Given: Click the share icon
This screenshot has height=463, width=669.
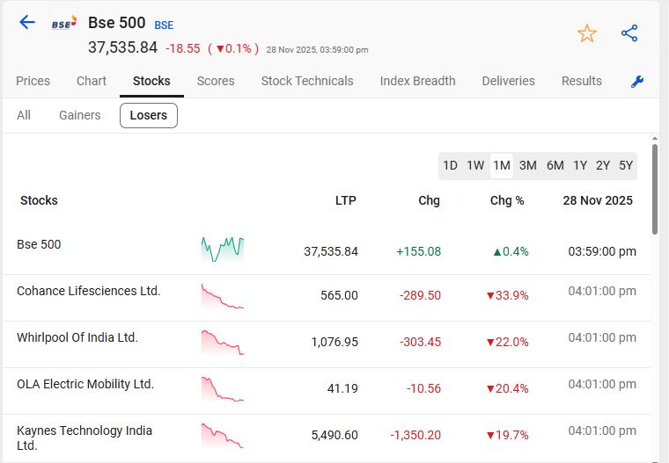Looking at the screenshot, I should tap(629, 33).
